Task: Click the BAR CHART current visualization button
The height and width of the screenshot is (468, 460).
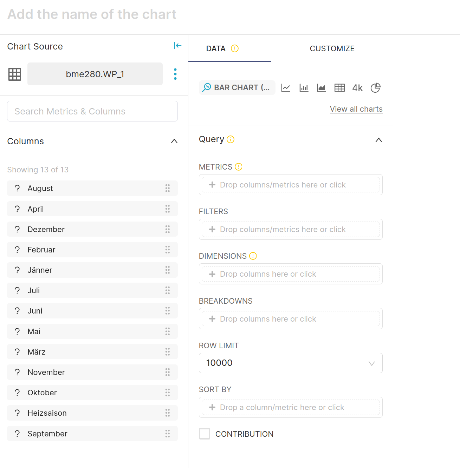Action: [x=237, y=88]
